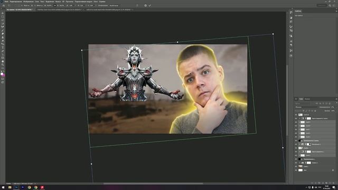The width and height of the screenshot is (338, 190).
Task: Click the top-right transform corner handle
Action: point(273,34)
